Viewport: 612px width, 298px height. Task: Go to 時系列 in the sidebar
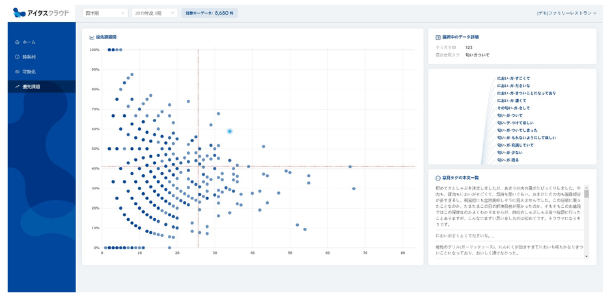(29, 57)
